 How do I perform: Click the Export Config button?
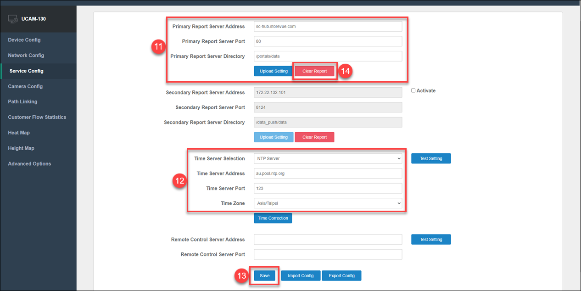(x=341, y=275)
